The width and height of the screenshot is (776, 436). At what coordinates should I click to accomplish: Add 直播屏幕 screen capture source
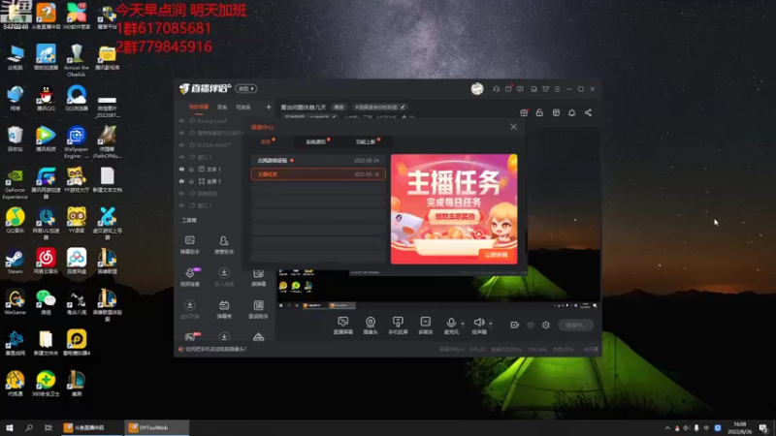(343, 326)
